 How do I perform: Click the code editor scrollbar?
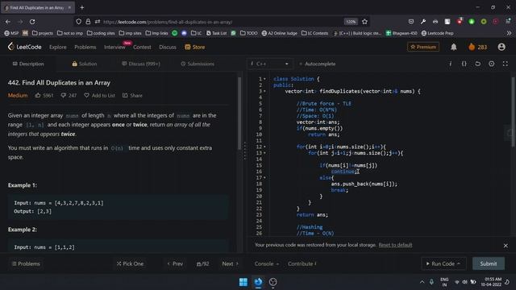coord(513,112)
